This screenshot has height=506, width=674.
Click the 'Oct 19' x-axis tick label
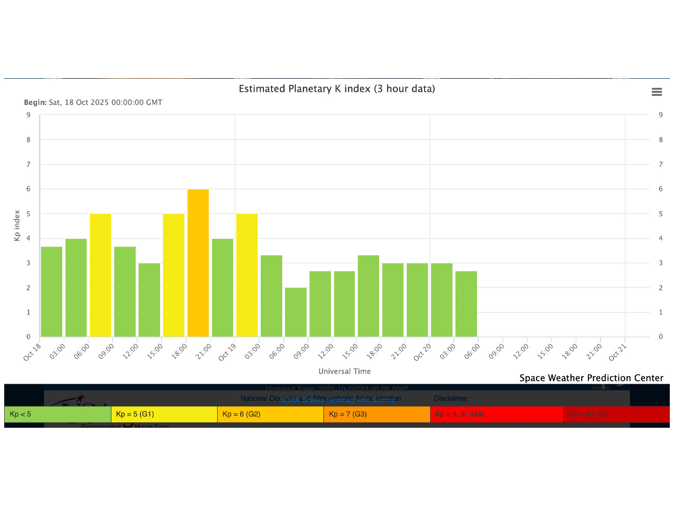[x=227, y=352]
